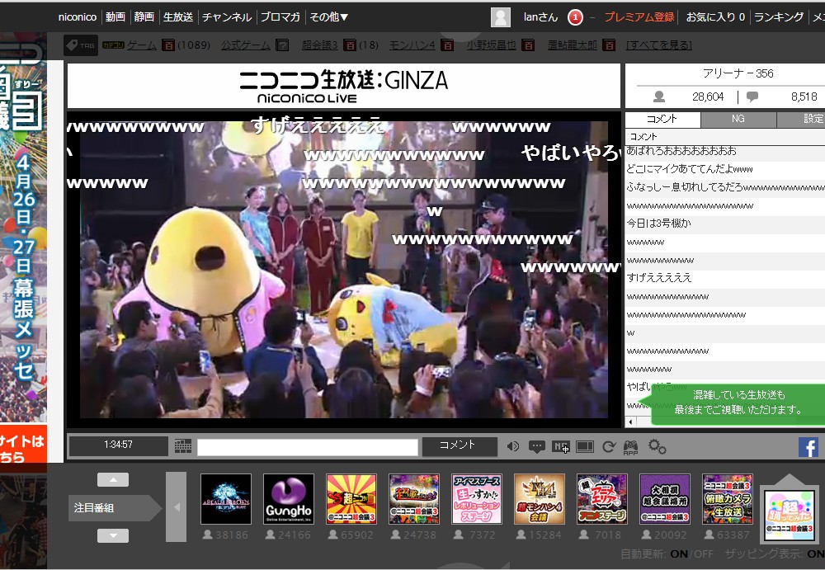This screenshot has width=825, height=570.
Task: Click the ゲーム category tag
Action: tap(142, 45)
